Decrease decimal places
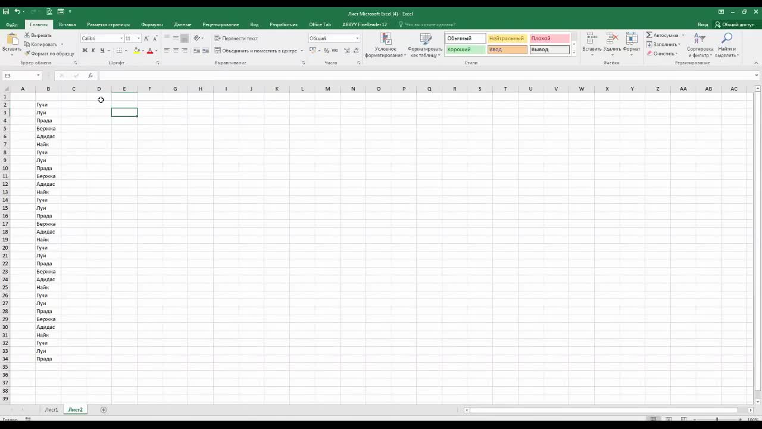762x429 pixels. coord(355,51)
